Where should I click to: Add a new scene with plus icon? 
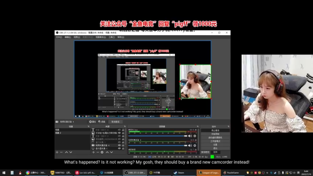tap(57, 152)
